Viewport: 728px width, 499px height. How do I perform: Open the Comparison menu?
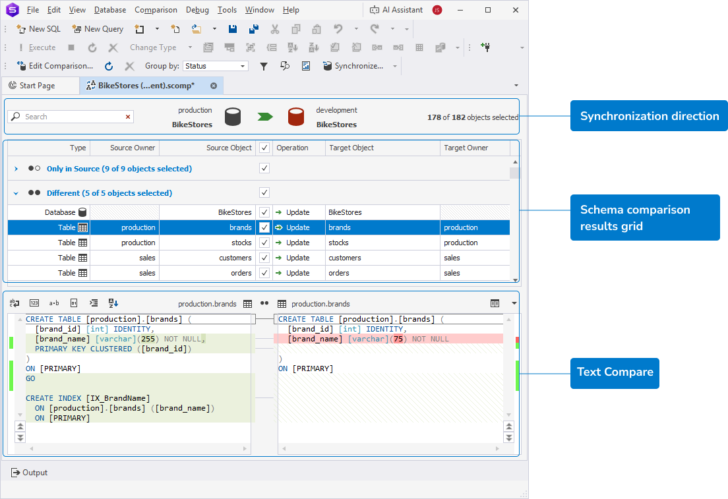pyautogui.click(x=156, y=9)
